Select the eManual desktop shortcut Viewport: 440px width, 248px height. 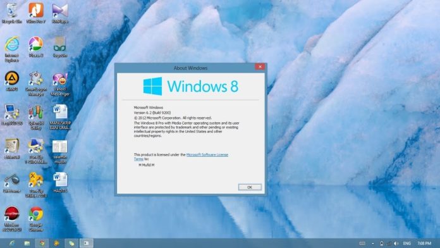click(x=12, y=149)
